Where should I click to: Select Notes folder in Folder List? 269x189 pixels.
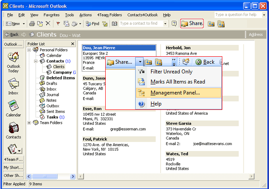pos(52,100)
